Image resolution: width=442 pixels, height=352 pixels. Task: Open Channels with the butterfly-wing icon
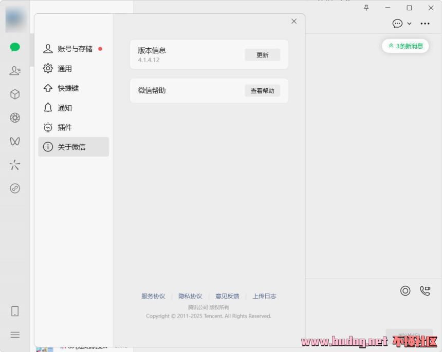click(15, 141)
